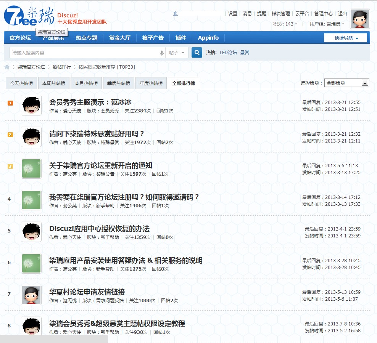Expand the 全部版块 board selector dropdown
This screenshot has height=343, width=377.
(365, 83)
